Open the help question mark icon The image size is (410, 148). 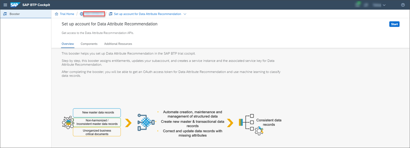[403, 5]
